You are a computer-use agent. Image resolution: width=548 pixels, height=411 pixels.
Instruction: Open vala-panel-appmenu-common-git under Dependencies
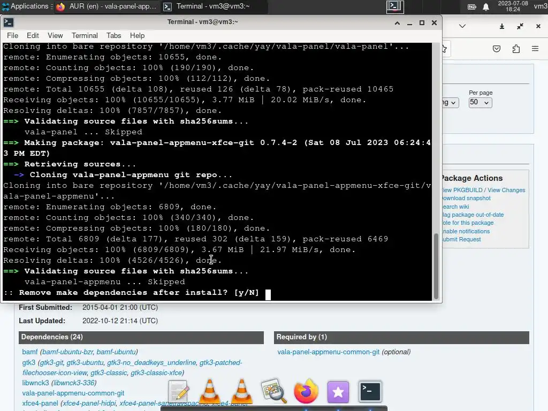tap(73, 393)
